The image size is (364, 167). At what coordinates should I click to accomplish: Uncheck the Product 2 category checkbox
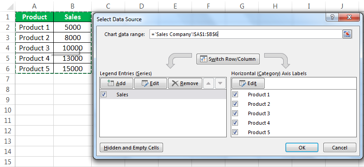pyautogui.click(x=235, y=104)
